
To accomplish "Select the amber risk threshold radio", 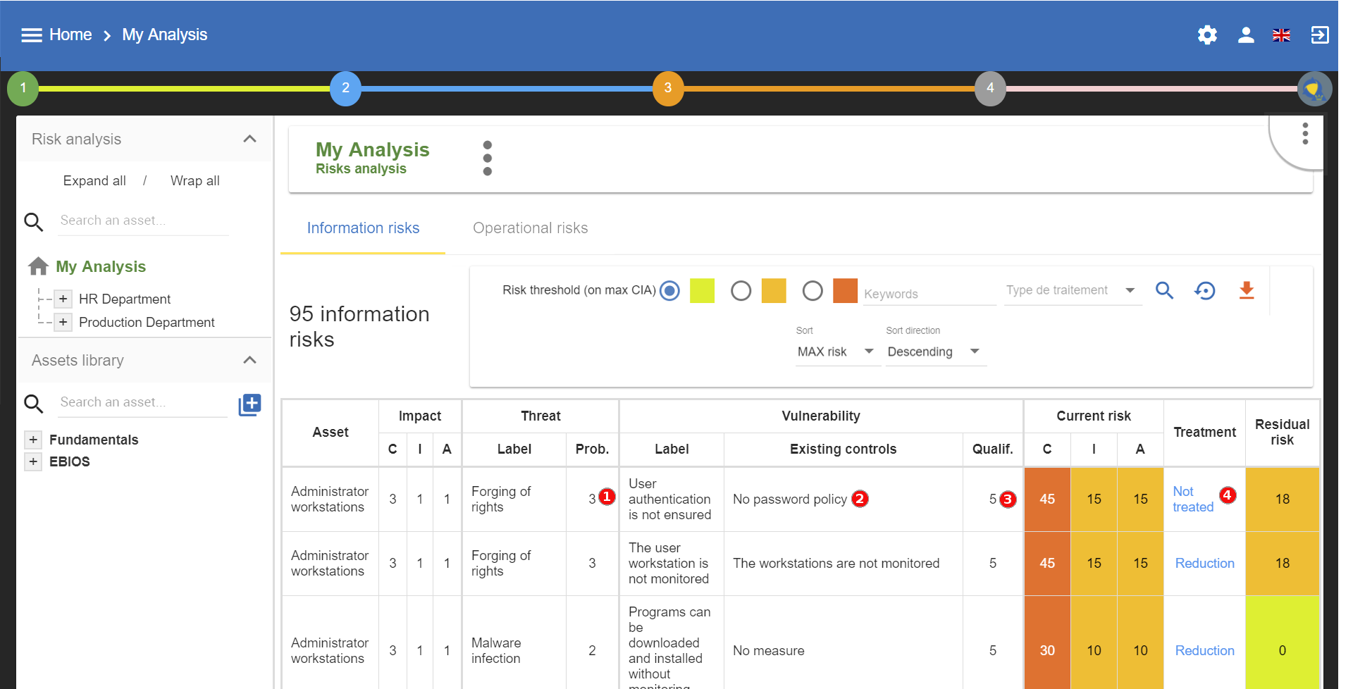I will pos(741,290).
